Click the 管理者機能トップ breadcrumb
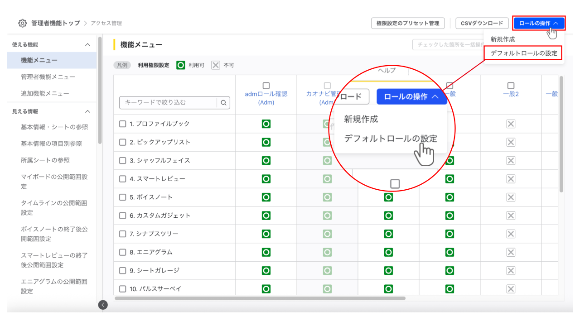Screen dimensions: 580x326 tap(56, 23)
